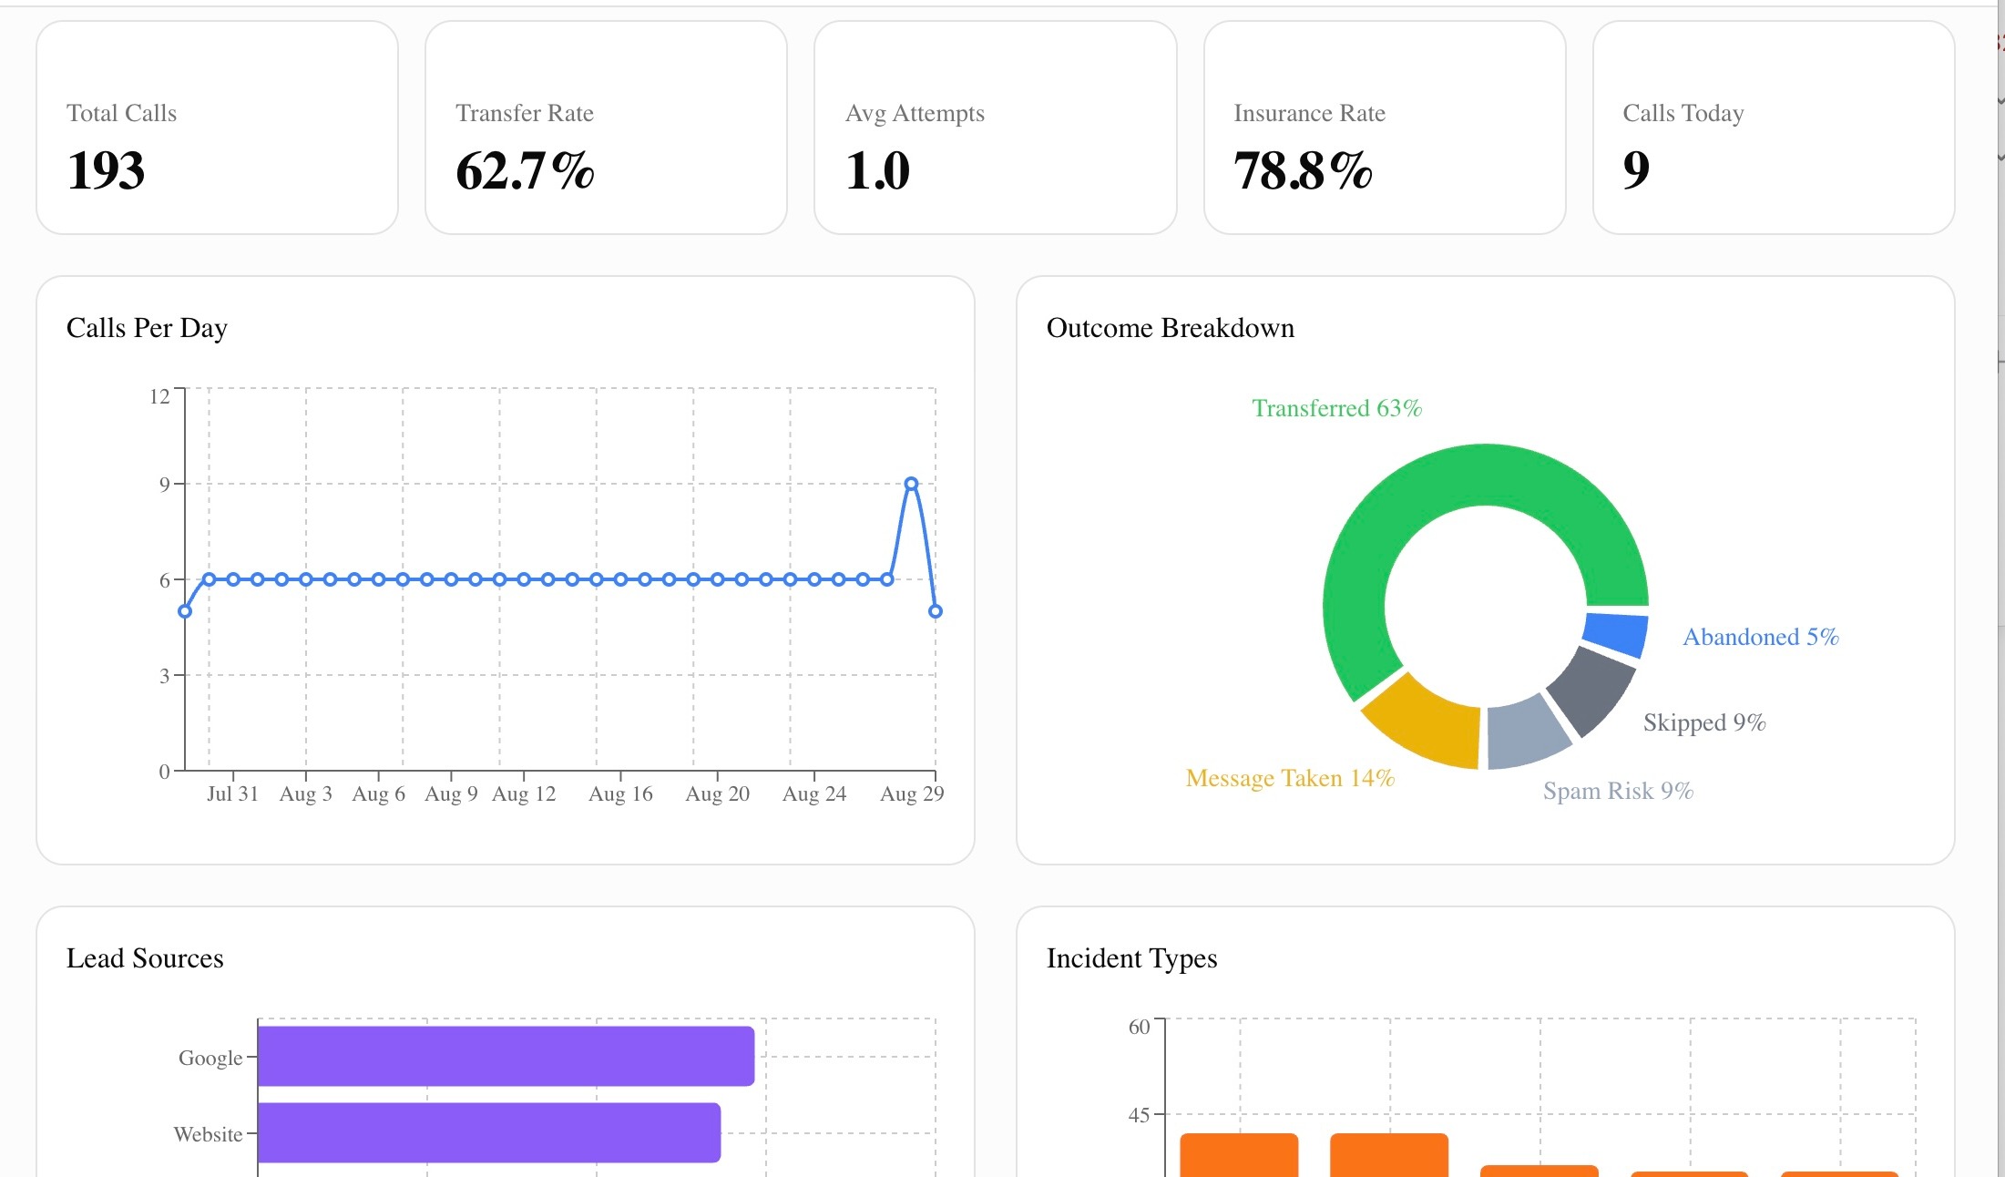
Task: Click the Aug 29 axis label
Action: 912,793
